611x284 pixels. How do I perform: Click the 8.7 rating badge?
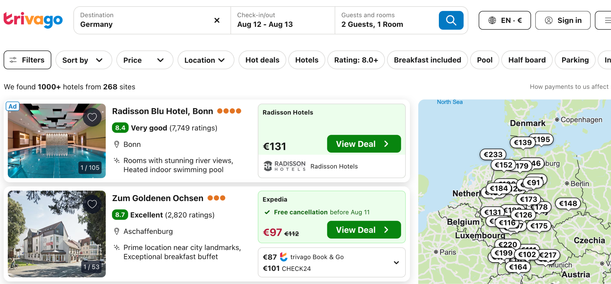click(120, 214)
